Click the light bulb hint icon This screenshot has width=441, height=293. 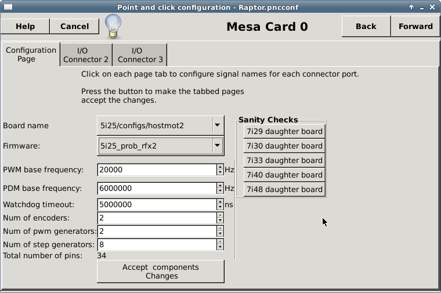pyautogui.click(x=113, y=27)
